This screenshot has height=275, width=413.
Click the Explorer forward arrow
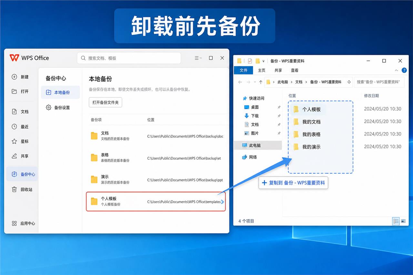248,82
